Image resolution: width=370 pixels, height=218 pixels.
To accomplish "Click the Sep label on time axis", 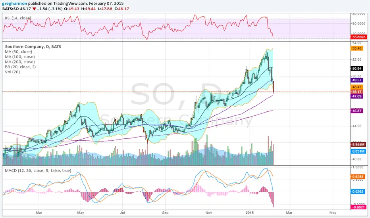I will (165, 212).
